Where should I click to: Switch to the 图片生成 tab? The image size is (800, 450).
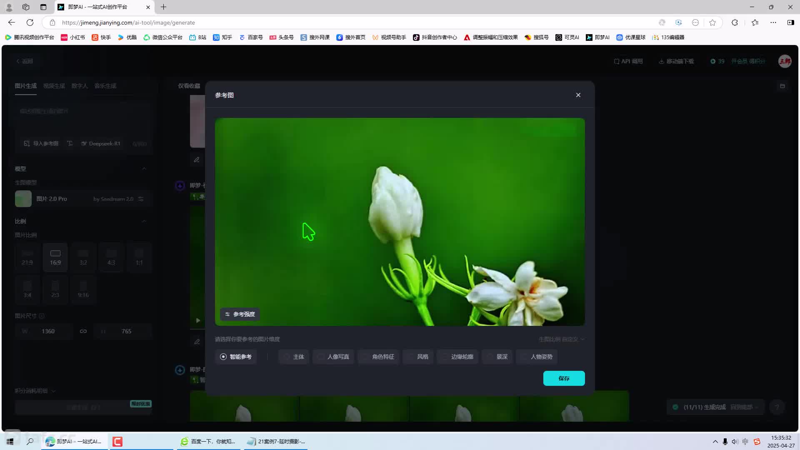(x=26, y=86)
